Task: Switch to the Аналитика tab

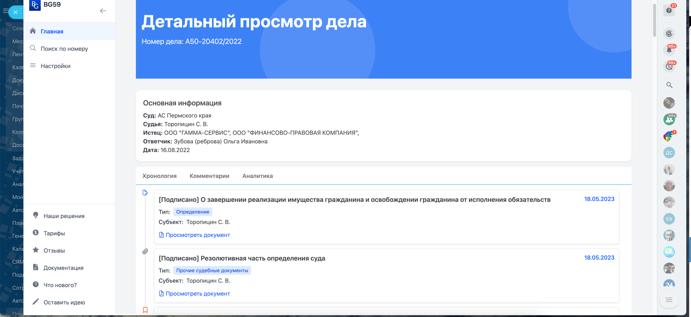Action: pyautogui.click(x=257, y=176)
